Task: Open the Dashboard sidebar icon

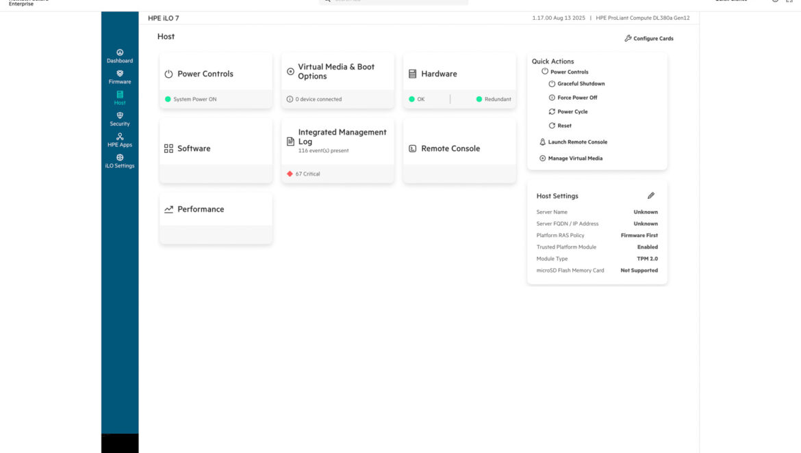Action: (x=120, y=53)
